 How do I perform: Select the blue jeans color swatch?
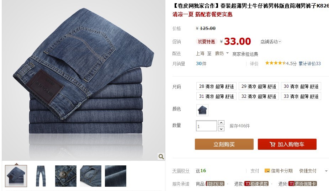point(202,110)
